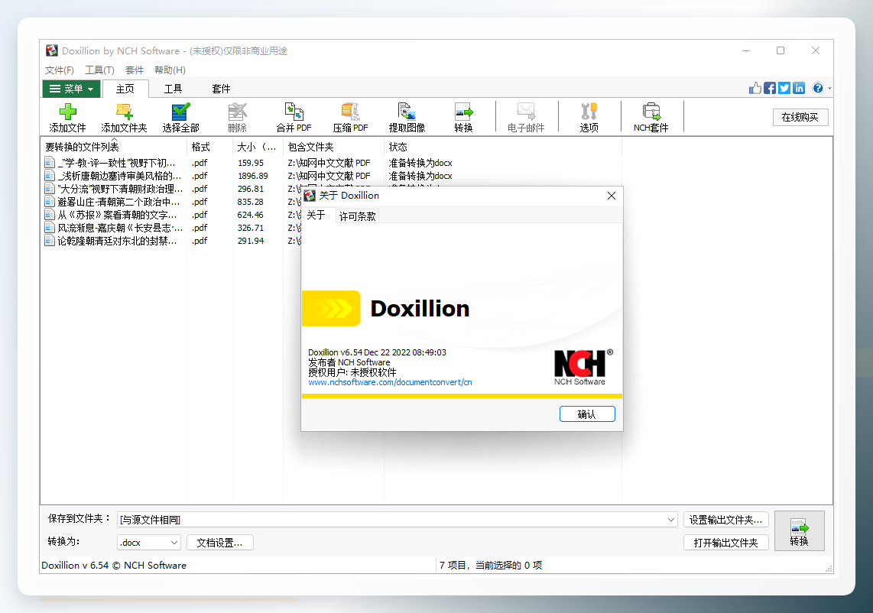Click the 设置输出文件夹... button
873x613 pixels.
(x=726, y=520)
